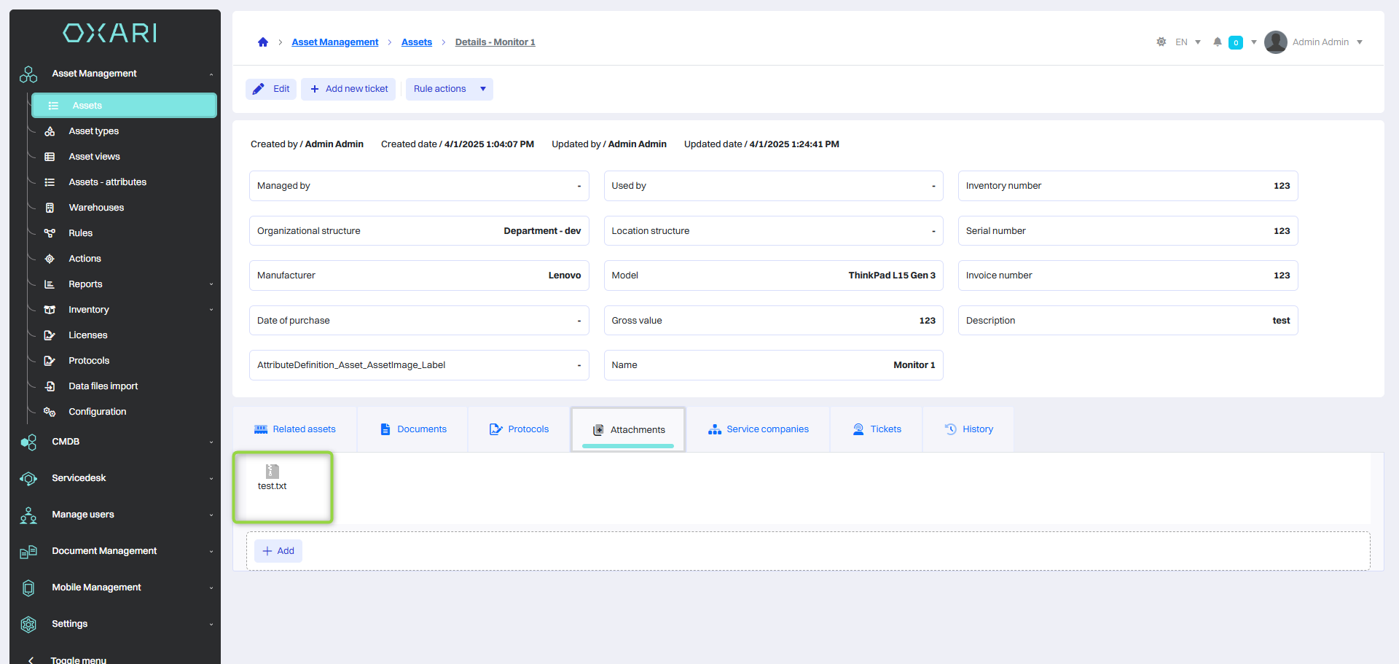Click Add new ticket button
Image resolution: width=1399 pixels, height=664 pixels.
point(348,89)
